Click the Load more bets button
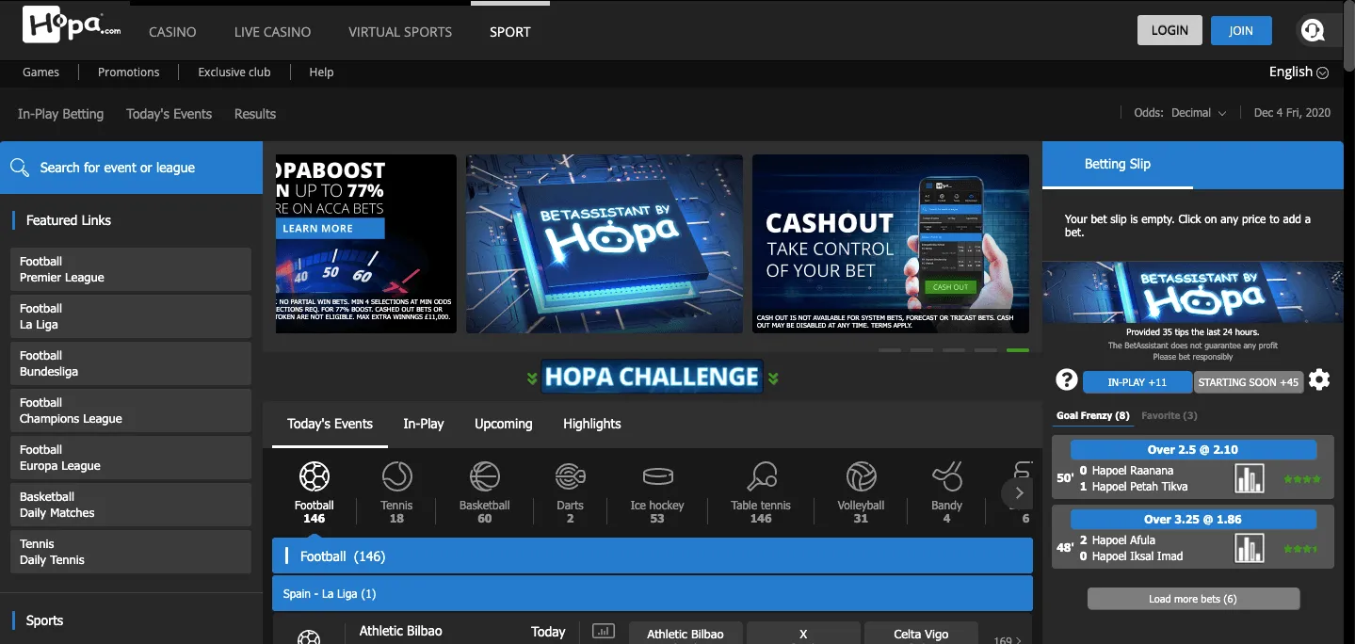Image resolution: width=1355 pixels, height=644 pixels. pos(1192,598)
